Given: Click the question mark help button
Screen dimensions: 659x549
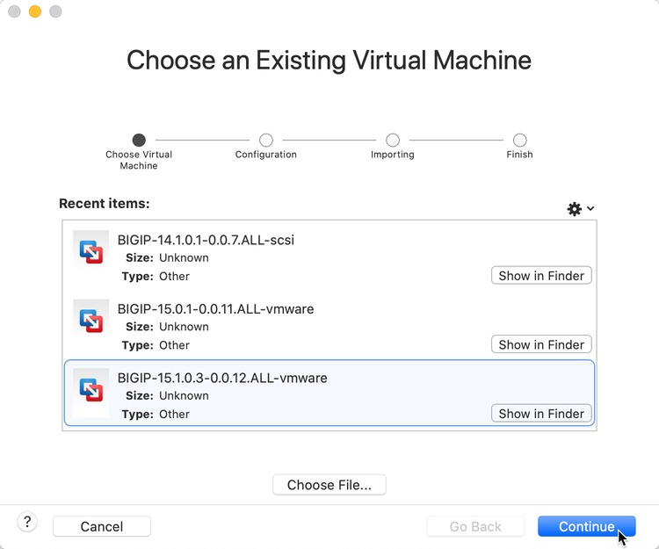Looking at the screenshot, I should coord(27,523).
